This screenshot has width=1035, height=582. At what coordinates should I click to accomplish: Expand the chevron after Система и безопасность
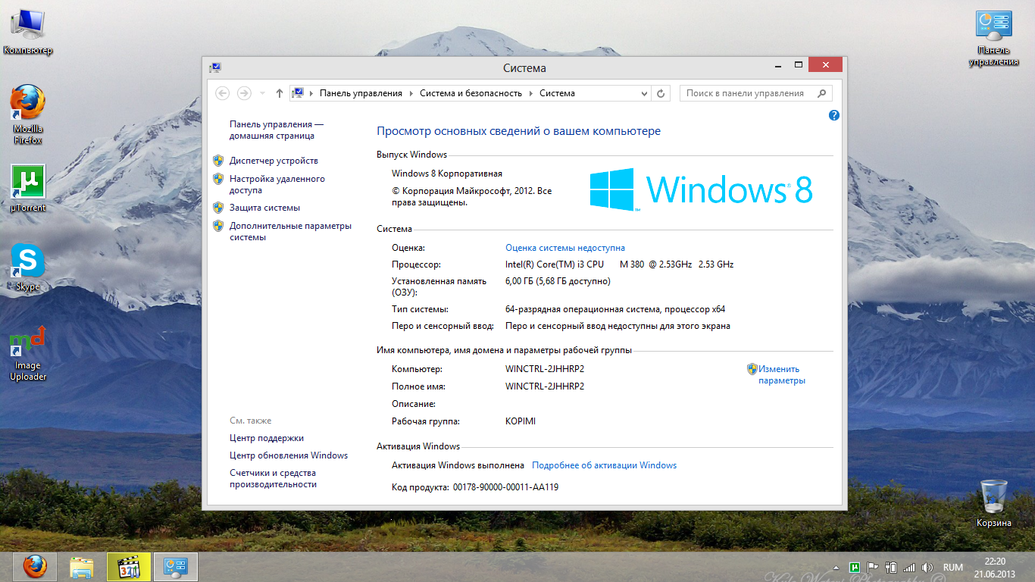tap(531, 93)
